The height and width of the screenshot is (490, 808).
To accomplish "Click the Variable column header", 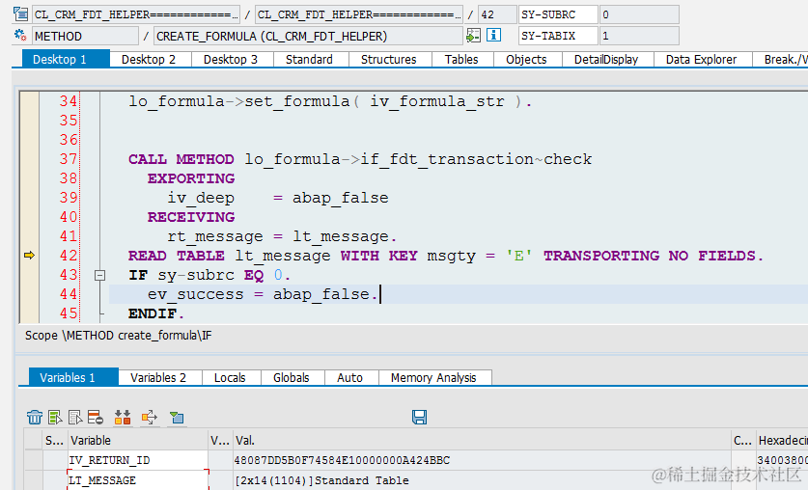I will pyautogui.click(x=138, y=440).
